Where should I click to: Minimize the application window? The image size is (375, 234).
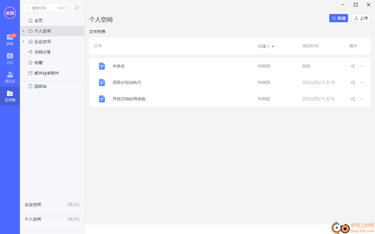click(343, 5)
